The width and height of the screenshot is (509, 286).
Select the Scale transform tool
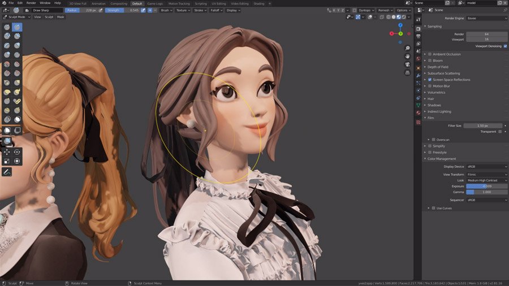tap(7, 161)
